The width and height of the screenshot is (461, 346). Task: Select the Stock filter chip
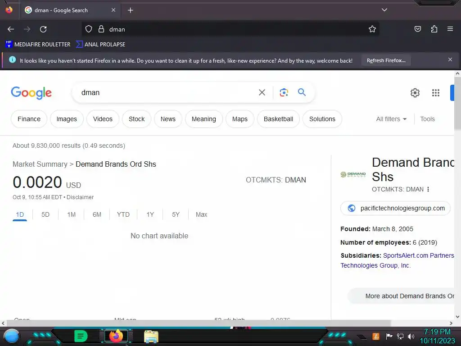(x=136, y=119)
